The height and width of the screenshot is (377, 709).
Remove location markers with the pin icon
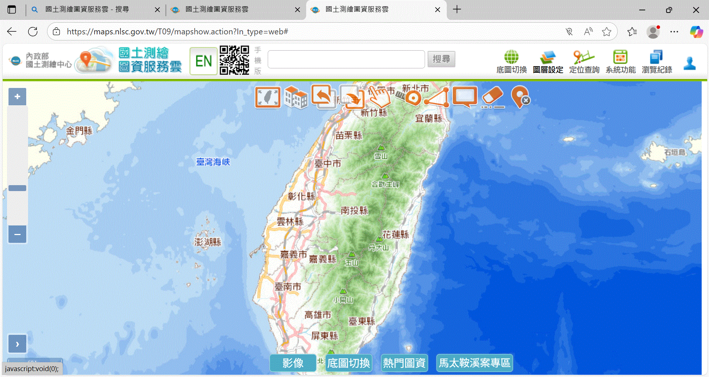(x=520, y=97)
